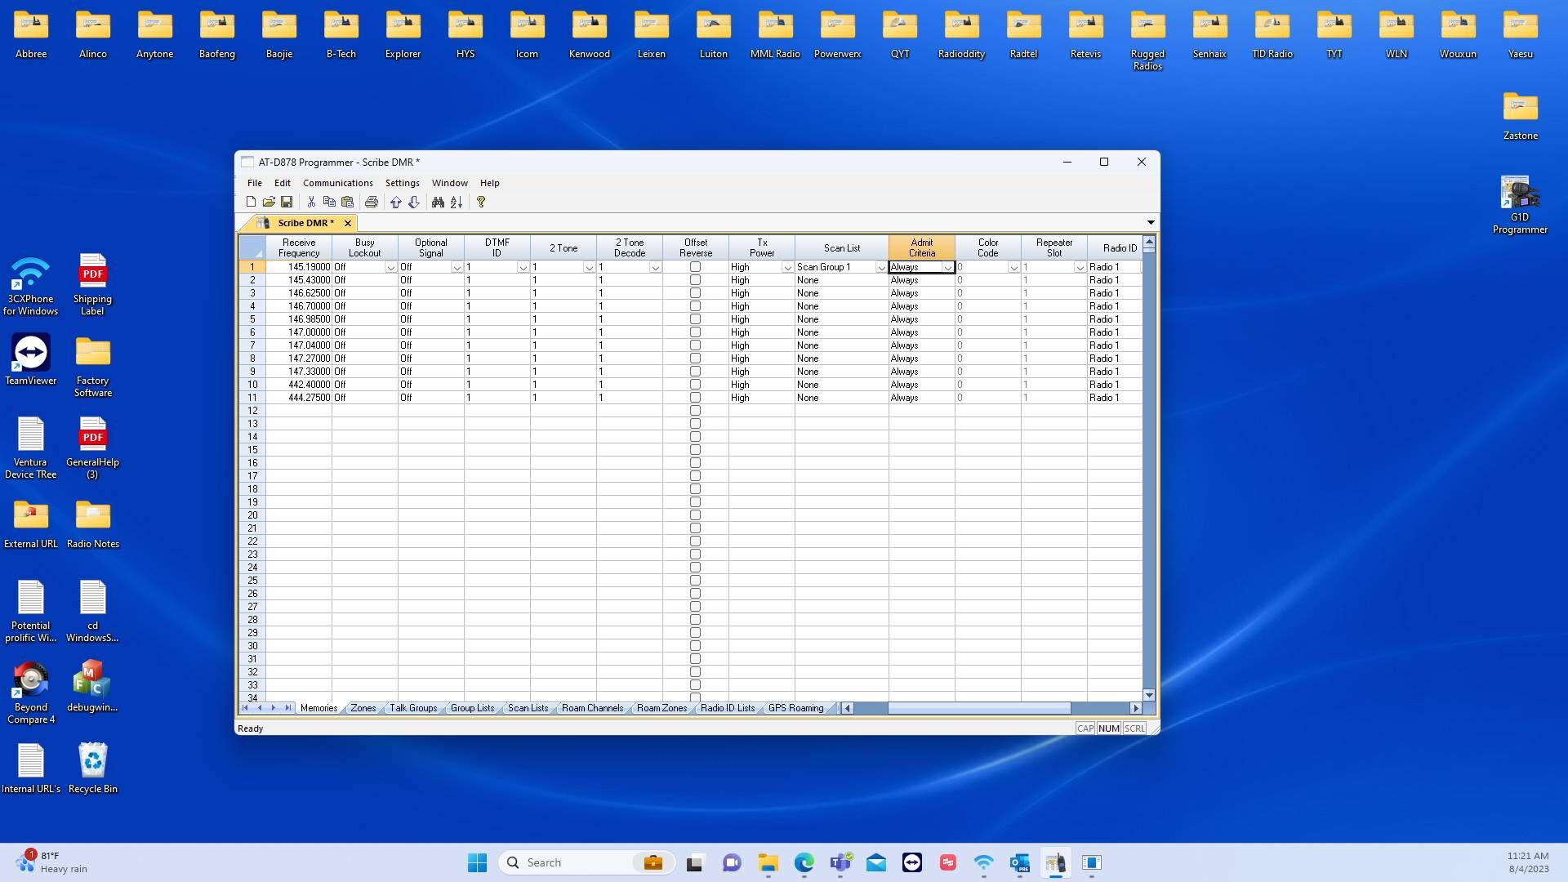Toggle Offset Reverse checkbox for row 2
Viewport: 1568px width, 882px height.
(695, 280)
